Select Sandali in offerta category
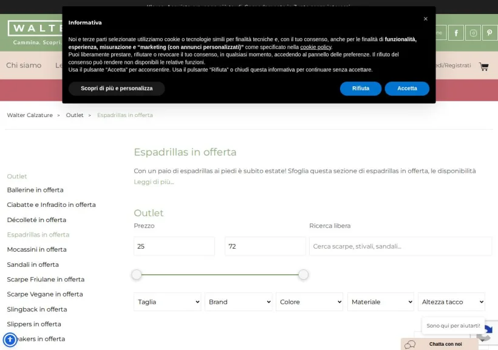Image resolution: width=498 pixels, height=350 pixels. pos(33,264)
